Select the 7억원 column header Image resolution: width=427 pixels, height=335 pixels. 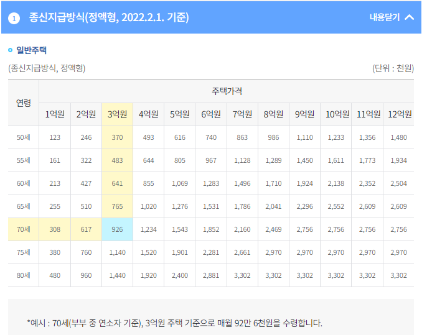tap(242, 114)
